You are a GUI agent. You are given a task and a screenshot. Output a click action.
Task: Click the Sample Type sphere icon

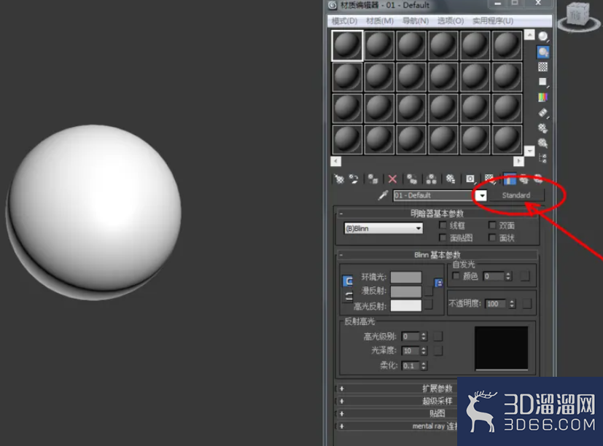click(543, 36)
